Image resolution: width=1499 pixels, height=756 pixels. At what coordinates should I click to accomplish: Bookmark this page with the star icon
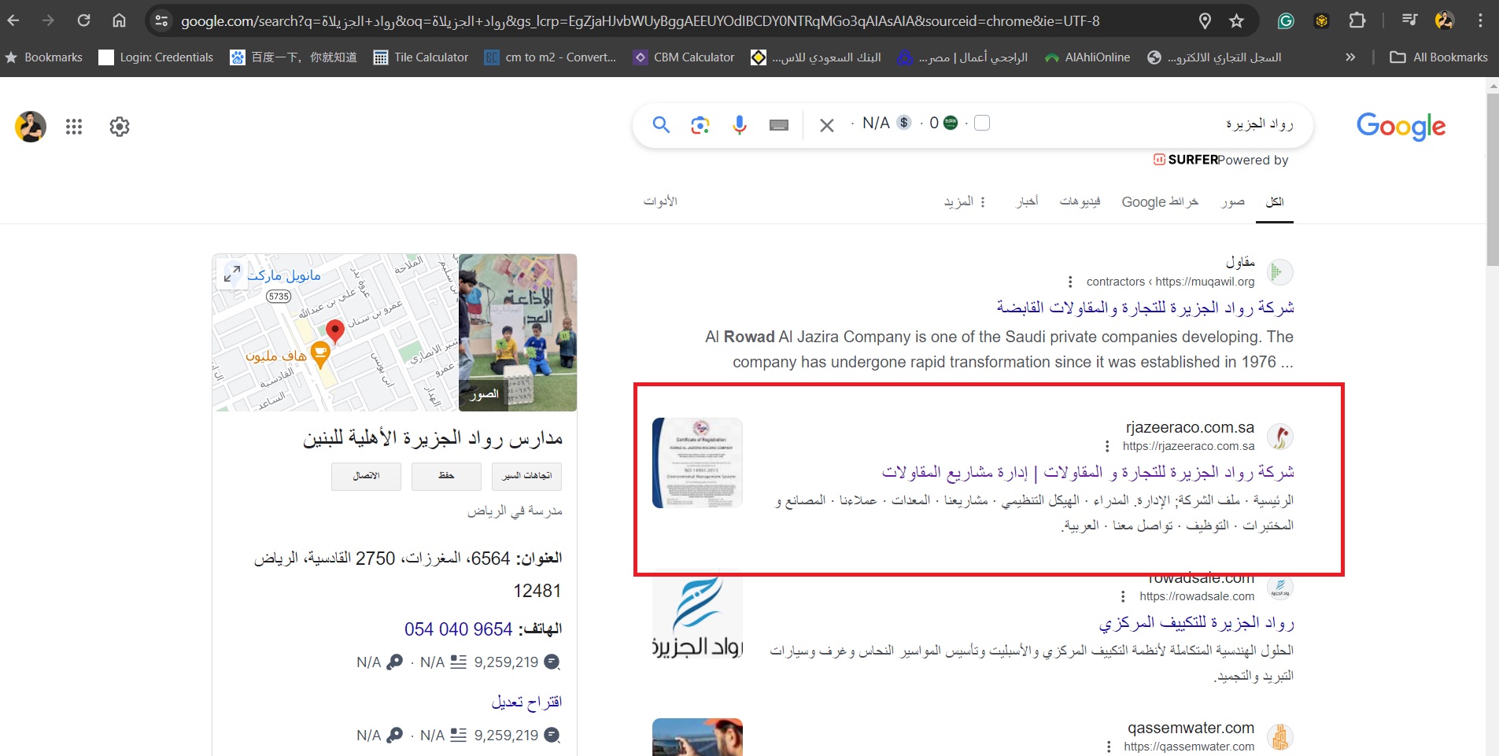click(x=1236, y=21)
